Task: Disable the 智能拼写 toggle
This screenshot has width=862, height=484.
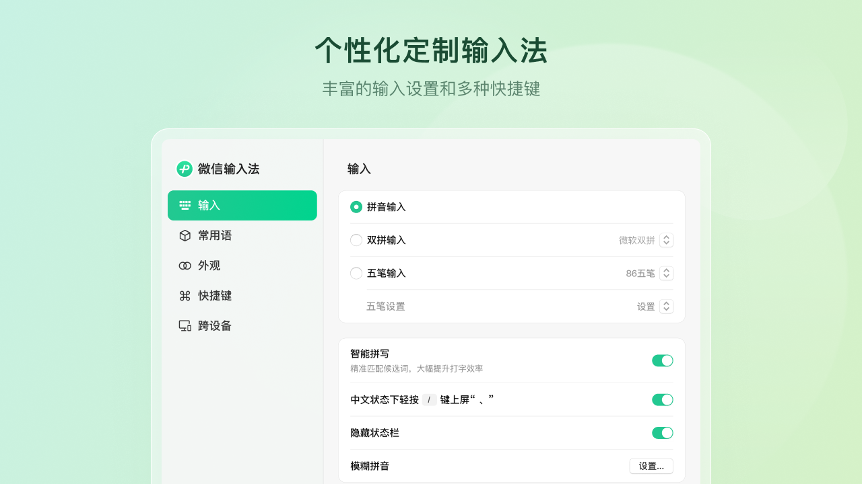Action: [662, 360]
